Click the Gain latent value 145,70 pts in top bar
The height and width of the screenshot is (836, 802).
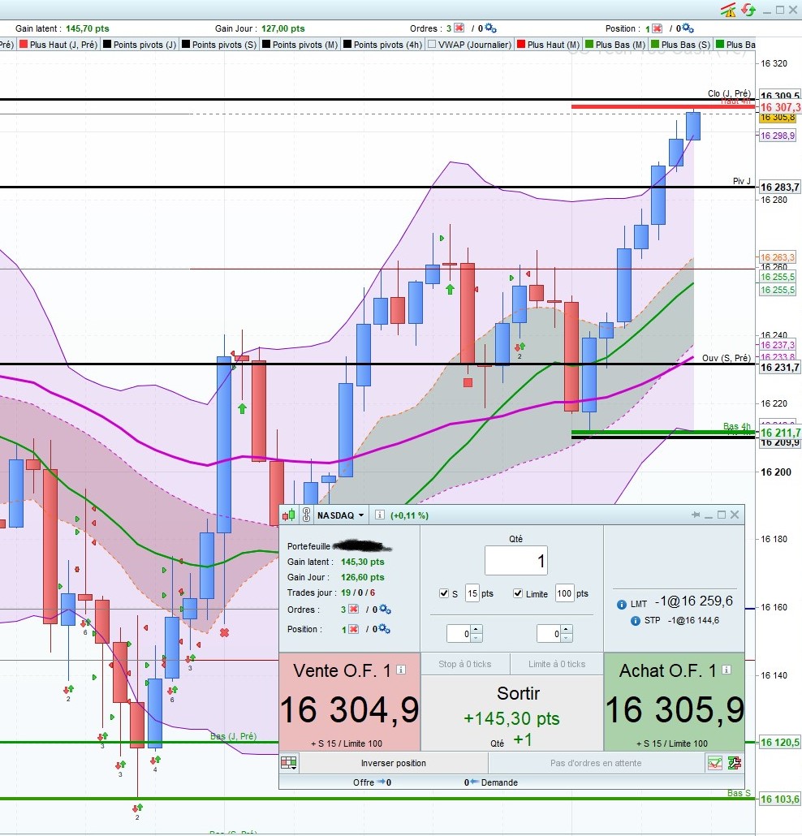88,28
